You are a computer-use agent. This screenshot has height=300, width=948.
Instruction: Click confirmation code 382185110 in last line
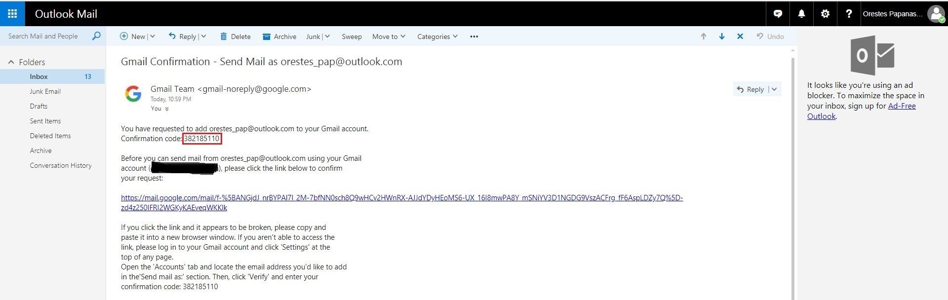pos(200,287)
